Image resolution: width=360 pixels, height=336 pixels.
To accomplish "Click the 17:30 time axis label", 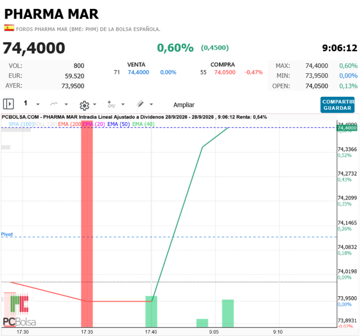I will tap(23, 332).
